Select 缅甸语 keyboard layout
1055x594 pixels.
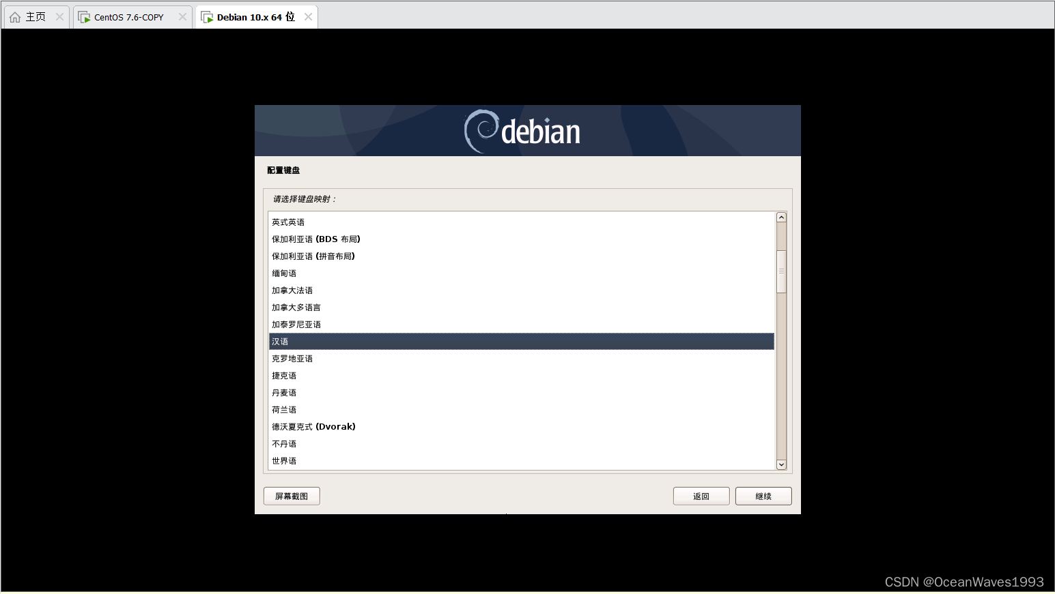click(x=522, y=273)
